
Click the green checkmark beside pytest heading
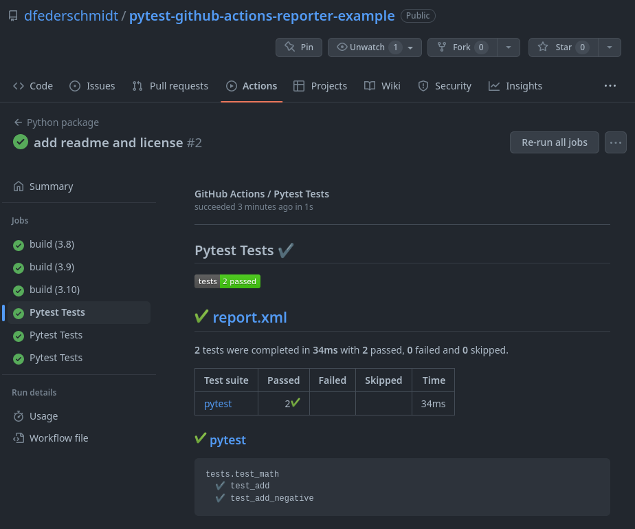201,438
